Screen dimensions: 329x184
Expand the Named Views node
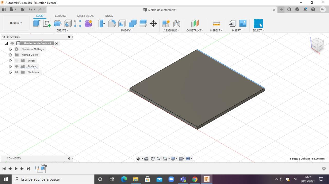tap(11, 55)
